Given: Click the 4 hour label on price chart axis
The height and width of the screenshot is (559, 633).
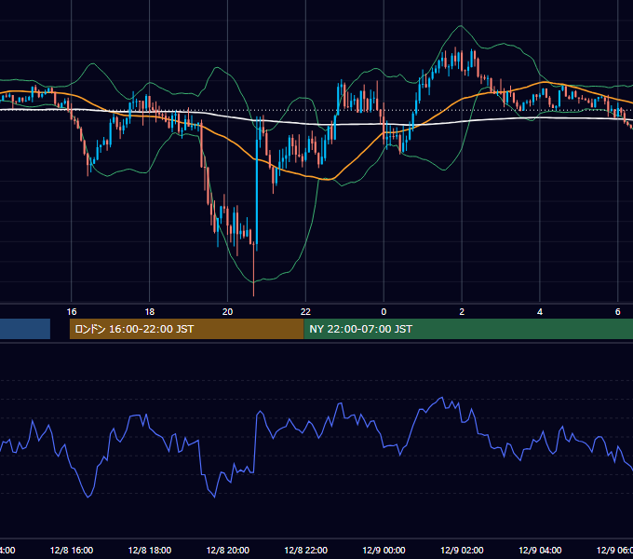Looking at the screenshot, I should [x=540, y=312].
